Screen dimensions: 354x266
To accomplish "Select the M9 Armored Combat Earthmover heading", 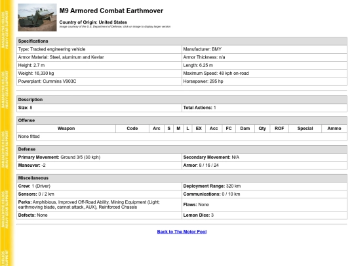I will pyautogui.click(x=111, y=11).
